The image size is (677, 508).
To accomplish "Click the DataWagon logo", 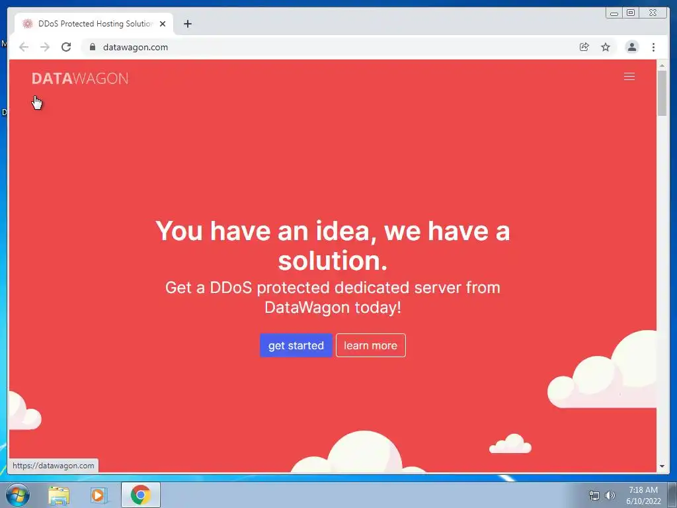I will [80, 78].
